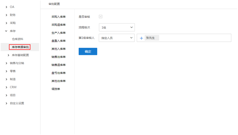Expand the 制造 menu chevron
This screenshot has height=135, width=238.
click(6, 79)
